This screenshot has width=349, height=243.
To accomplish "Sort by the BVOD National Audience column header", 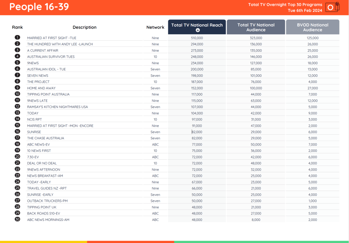I will (x=312, y=27).
